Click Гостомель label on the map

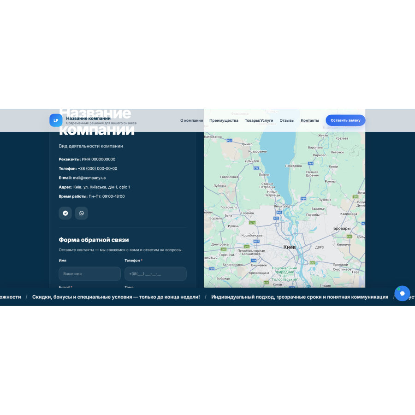pyautogui.click(x=229, y=207)
